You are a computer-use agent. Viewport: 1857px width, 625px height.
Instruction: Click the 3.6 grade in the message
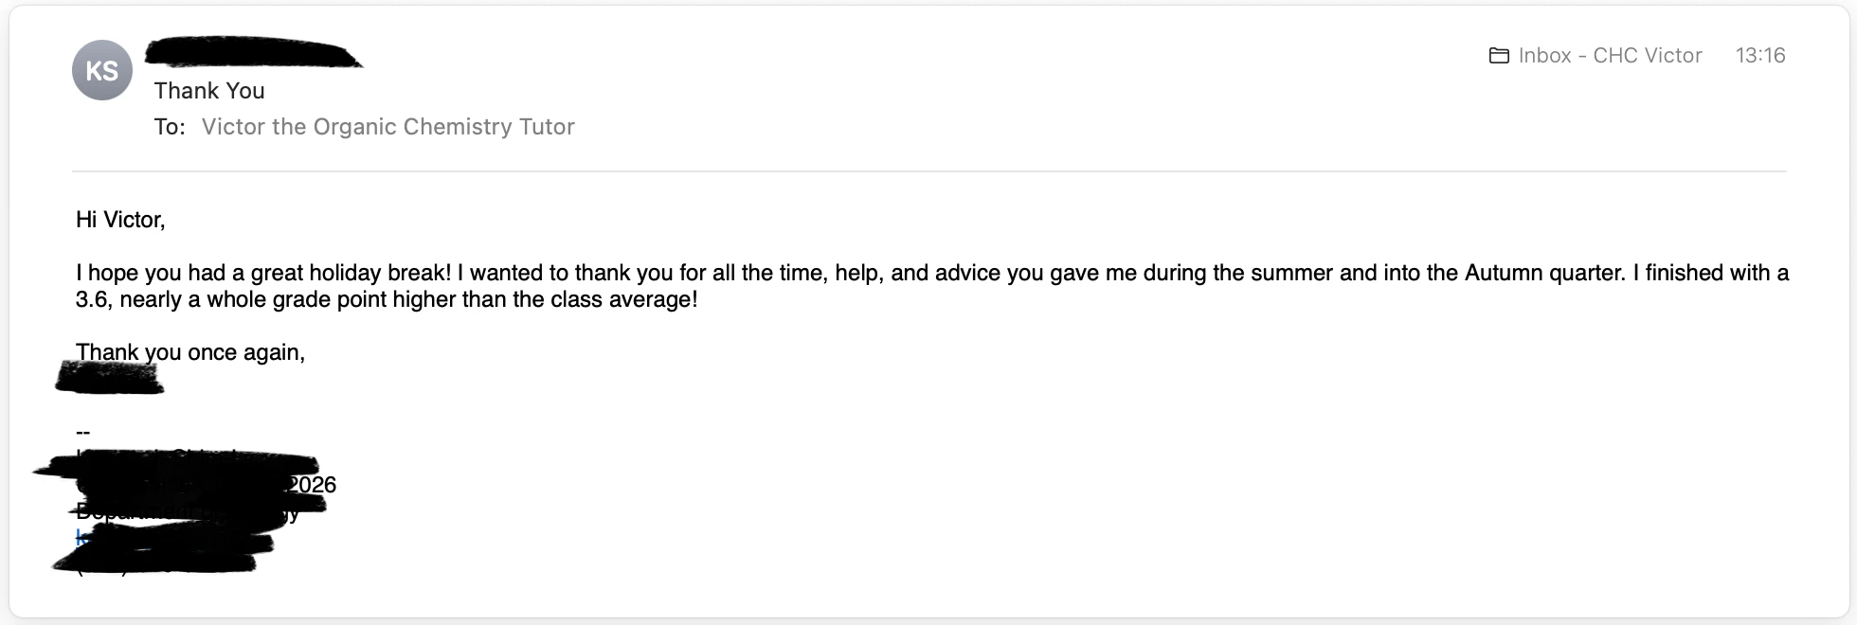[92, 299]
